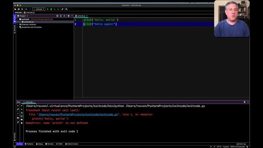Open Settings via the wrench toolbar icon
Viewport: 263px width, 148px height.
(x=62, y=9)
